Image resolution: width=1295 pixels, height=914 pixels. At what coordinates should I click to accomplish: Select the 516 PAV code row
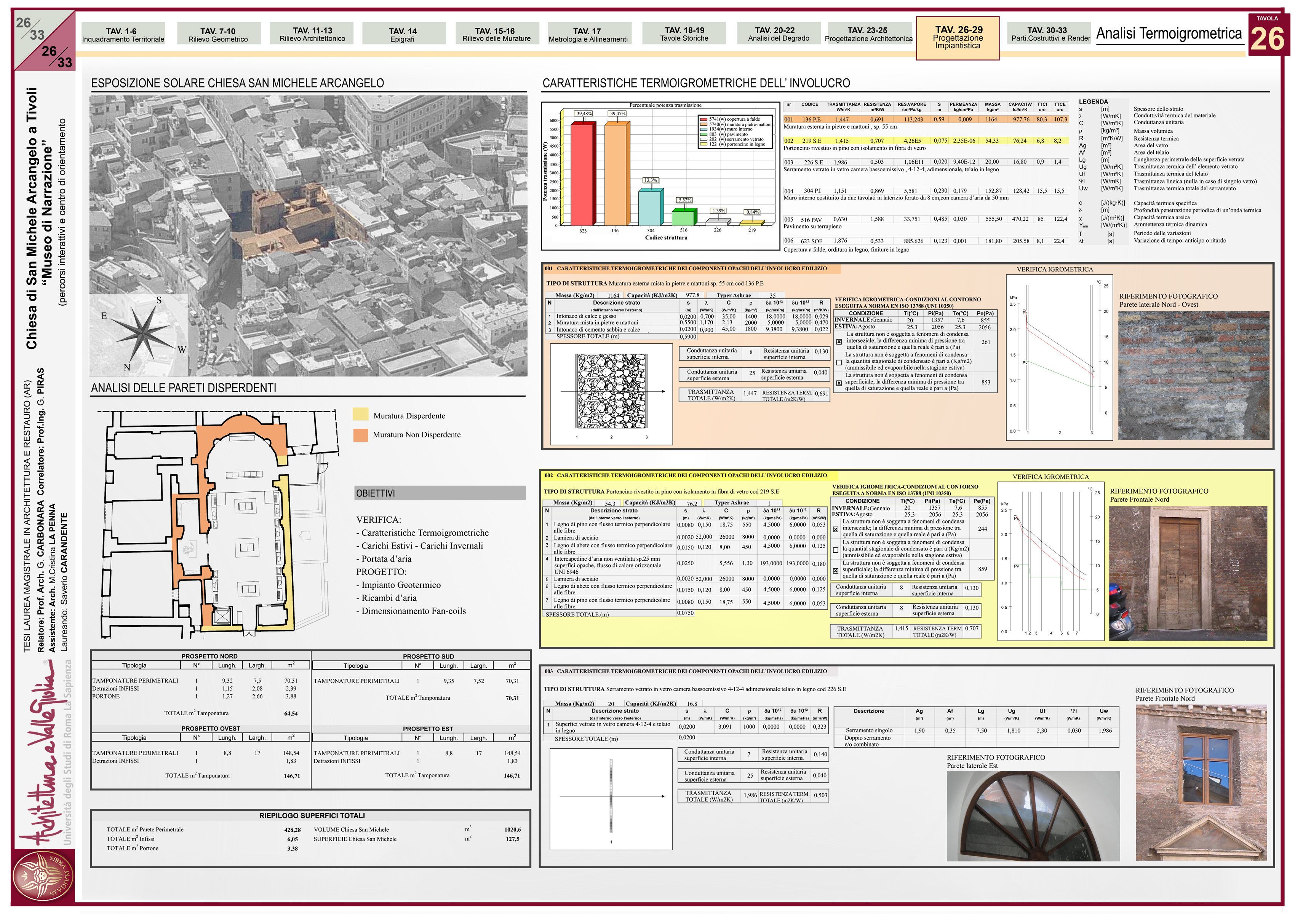click(x=926, y=219)
